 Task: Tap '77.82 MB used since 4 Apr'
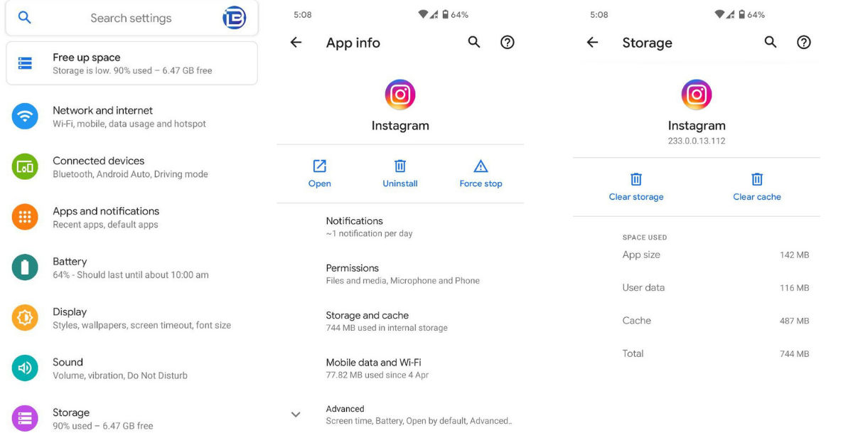[x=377, y=375]
